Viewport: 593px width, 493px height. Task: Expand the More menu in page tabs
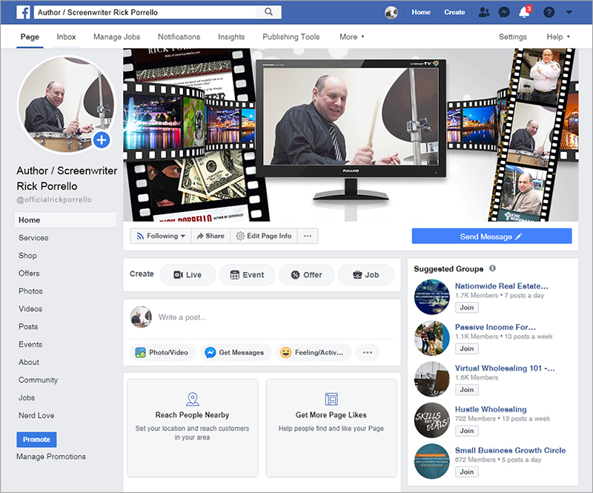(351, 37)
